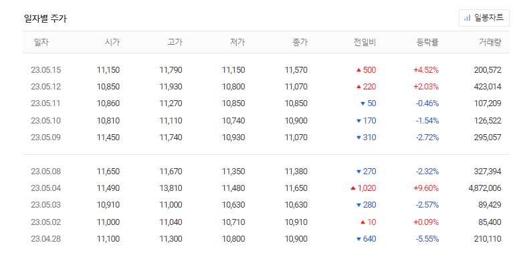515x253 pixels.
Task: Click the +2.03% change rate
Action: tap(426, 87)
